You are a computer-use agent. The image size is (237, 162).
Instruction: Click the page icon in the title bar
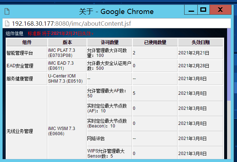tap(7, 11)
